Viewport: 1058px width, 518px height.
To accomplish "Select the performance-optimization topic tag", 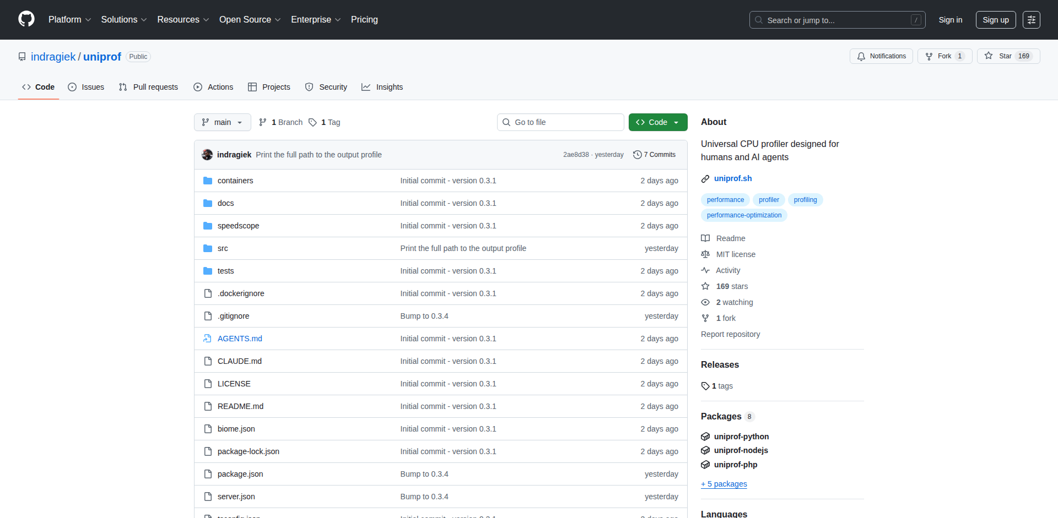I will [x=744, y=215].
